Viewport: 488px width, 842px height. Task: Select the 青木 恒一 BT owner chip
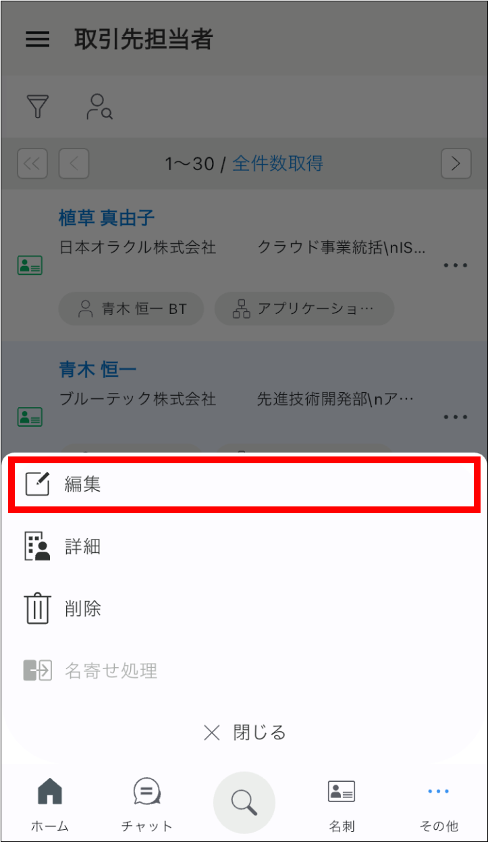pos(132,309)
